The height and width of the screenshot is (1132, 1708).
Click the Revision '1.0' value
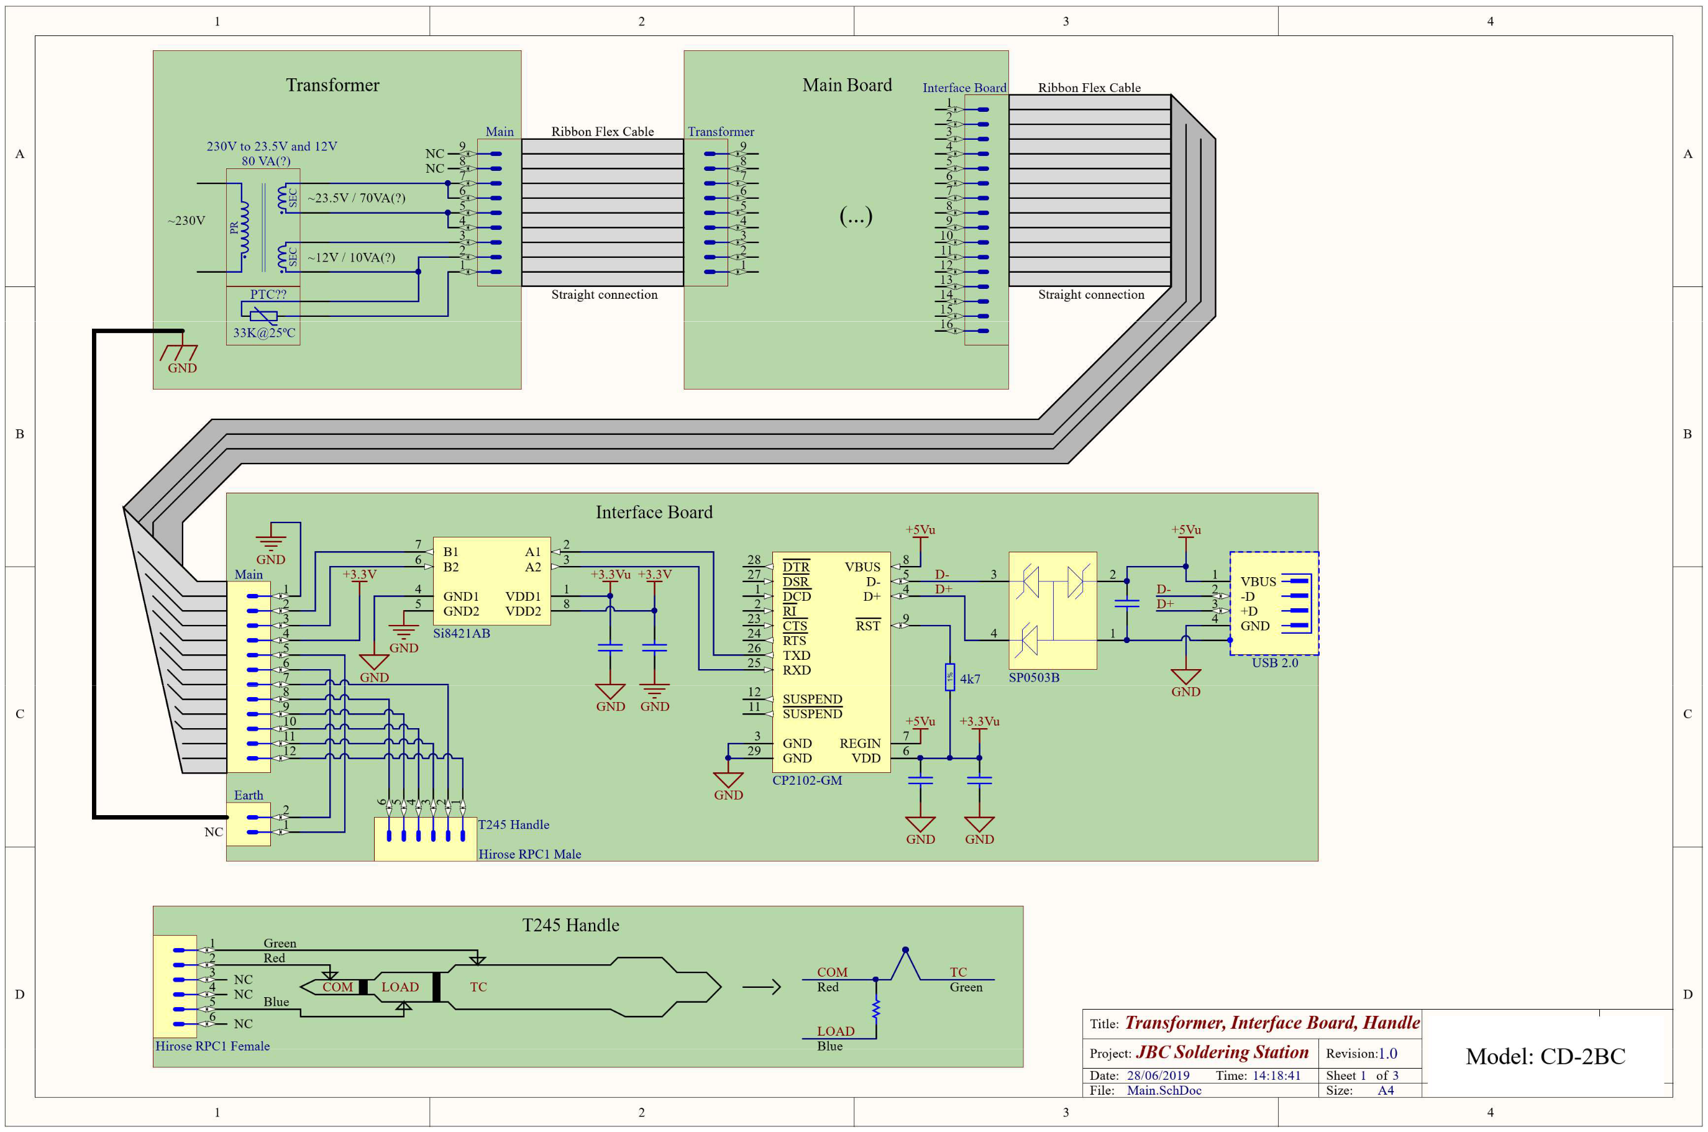coord(1387,1053)
